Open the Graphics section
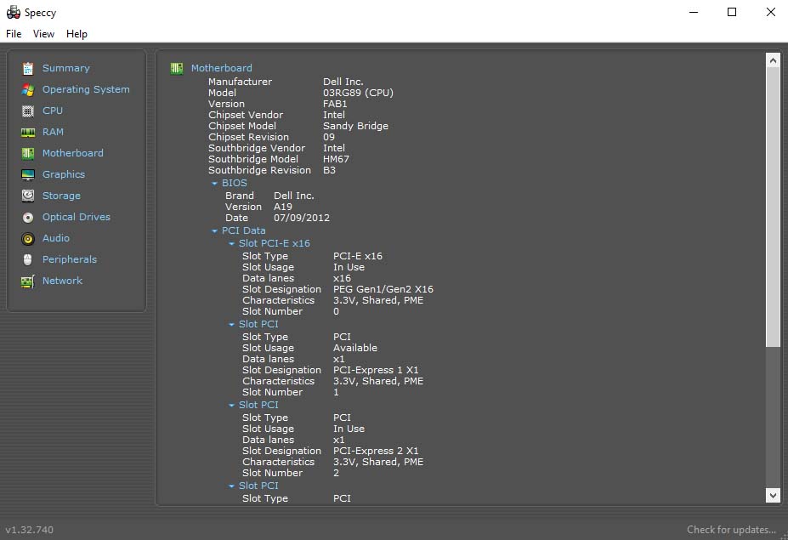This screenshot has width=788, height=540. tap(63, 174)
